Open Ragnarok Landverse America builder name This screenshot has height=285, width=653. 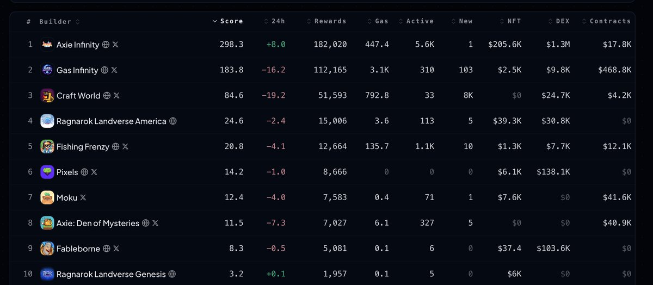click(x=112, y=121)
